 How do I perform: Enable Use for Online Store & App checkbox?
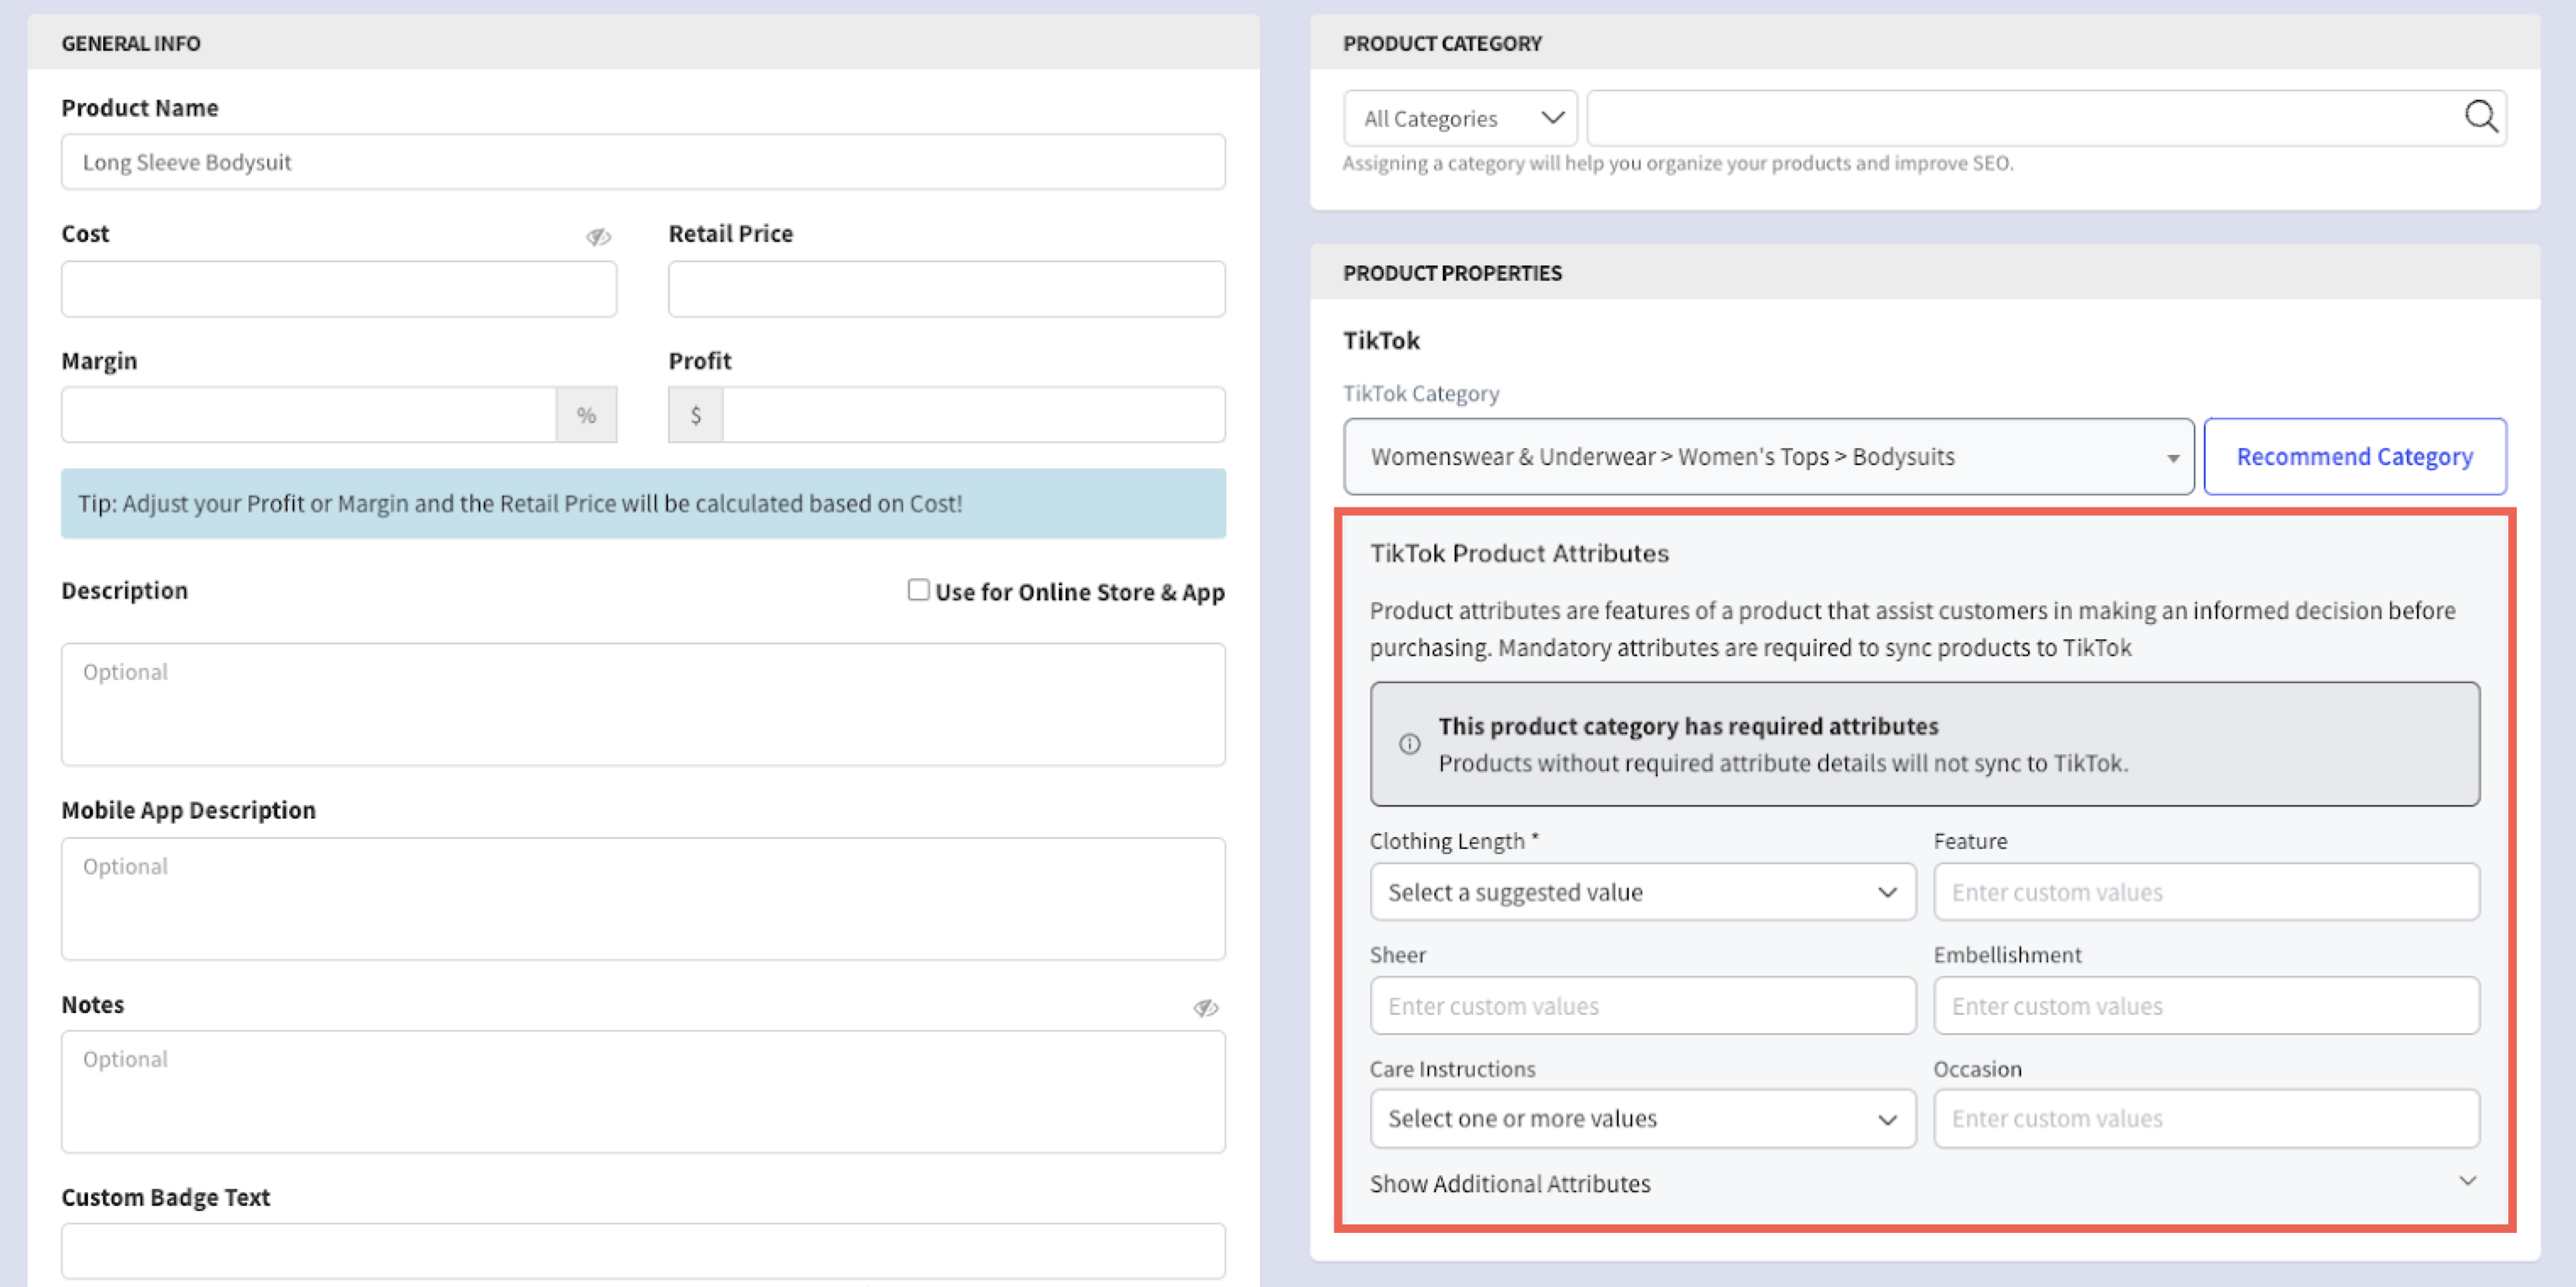918,590
